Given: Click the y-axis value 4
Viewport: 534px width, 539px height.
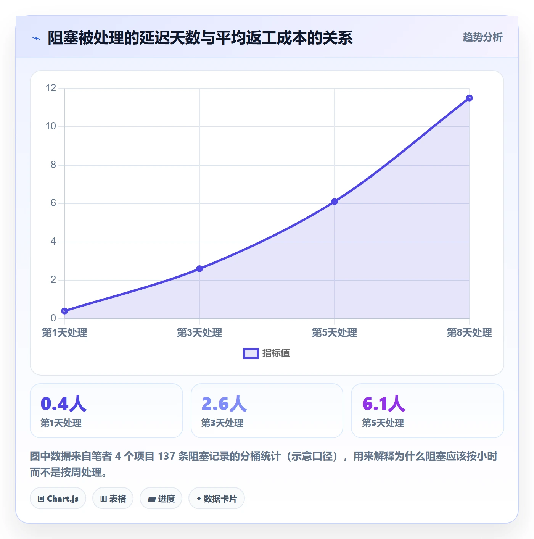Looking at the screenshot, I should [53, 242].
